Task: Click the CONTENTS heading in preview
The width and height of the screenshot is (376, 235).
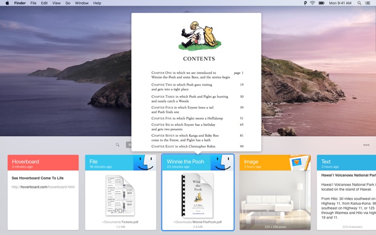Action: [199, 59]
